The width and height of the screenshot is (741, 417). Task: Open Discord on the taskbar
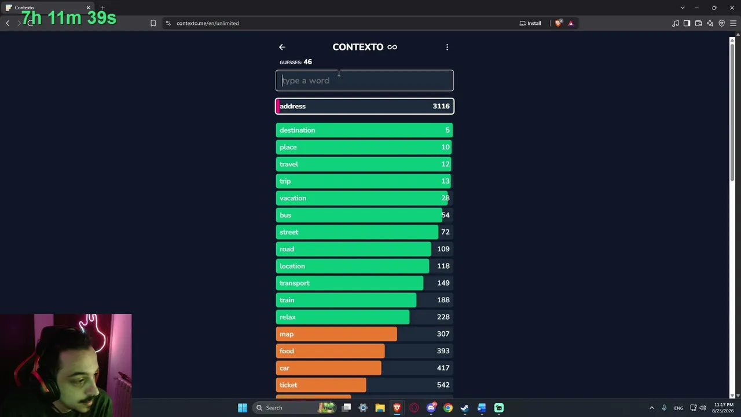(x=431, y=408)
